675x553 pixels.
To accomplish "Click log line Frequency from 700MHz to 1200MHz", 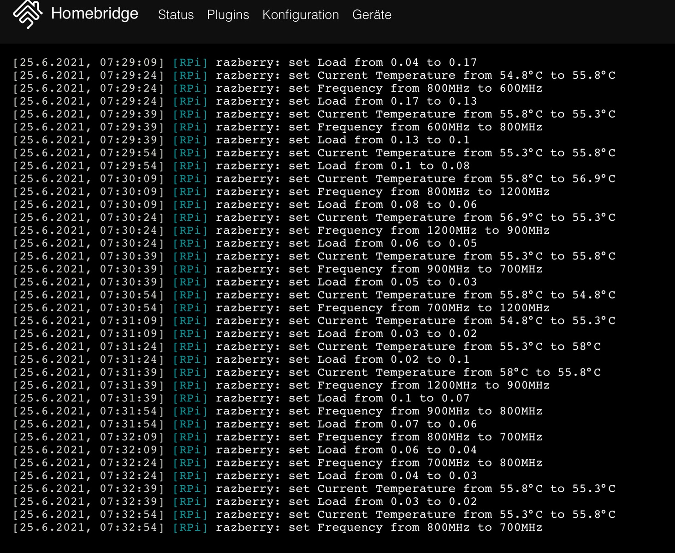I will [383, 308].
